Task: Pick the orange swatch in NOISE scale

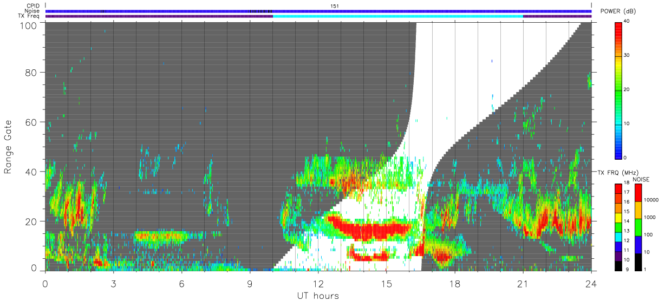Action: pyautogui.click(x=638, y=210)
